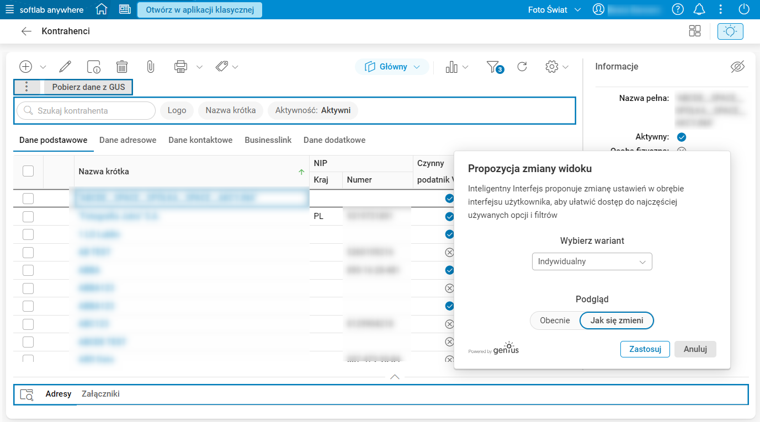Click the Aktywność: Aktywni filter chip
Viewport: 760px width, 422px height.
click(x=313, y=110)
